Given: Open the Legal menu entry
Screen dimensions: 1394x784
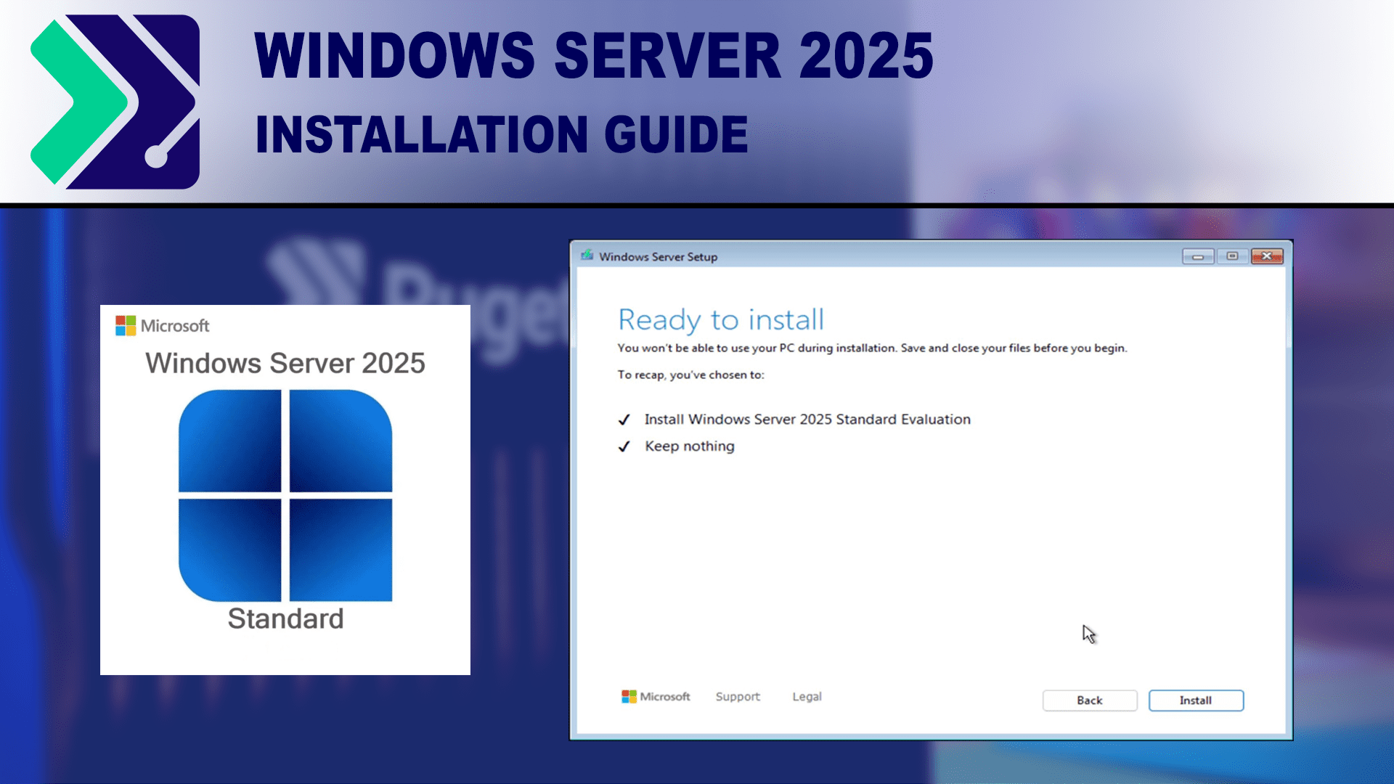Looking at the screenshot, I should point(806,696).
